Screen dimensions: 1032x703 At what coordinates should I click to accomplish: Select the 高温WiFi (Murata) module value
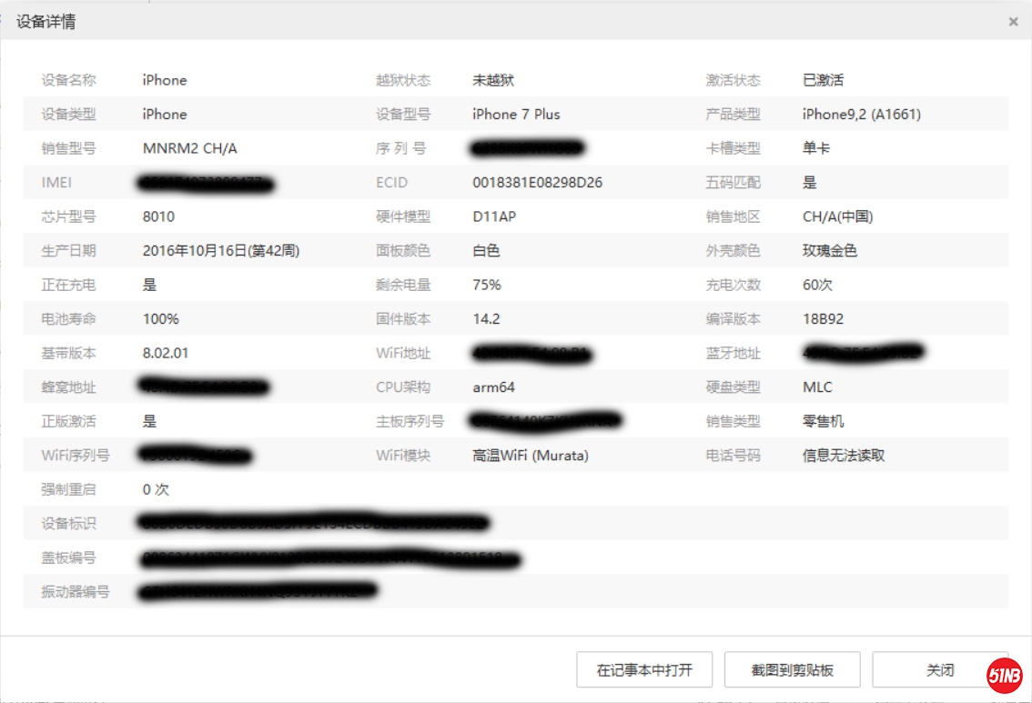click(530, 456)
